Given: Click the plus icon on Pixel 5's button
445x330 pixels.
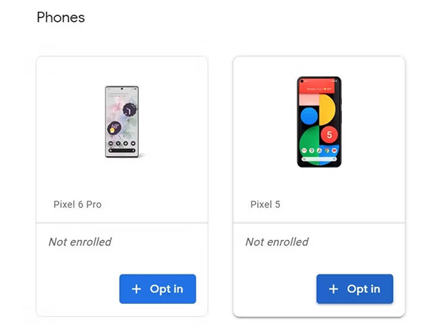Looking at the screenshot, I should click(334, 289).
